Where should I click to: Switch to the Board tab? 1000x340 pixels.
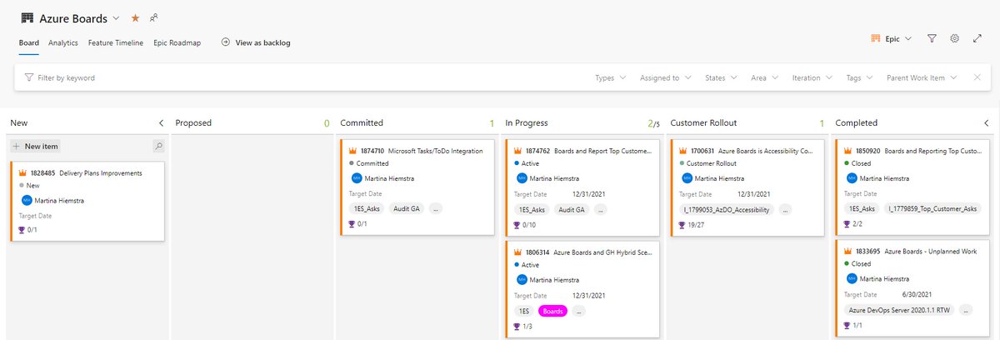tap(29, 42)
